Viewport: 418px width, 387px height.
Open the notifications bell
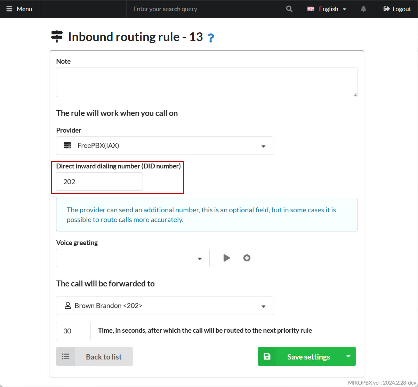(363, 9)
